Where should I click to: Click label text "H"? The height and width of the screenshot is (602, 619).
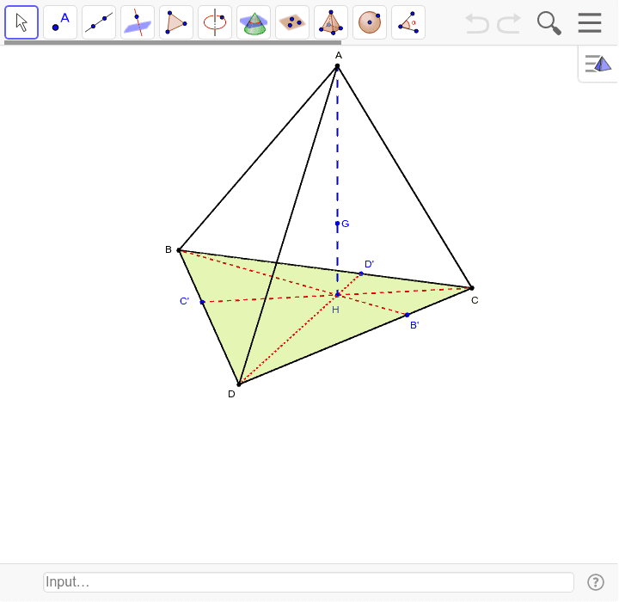point(335,310)
